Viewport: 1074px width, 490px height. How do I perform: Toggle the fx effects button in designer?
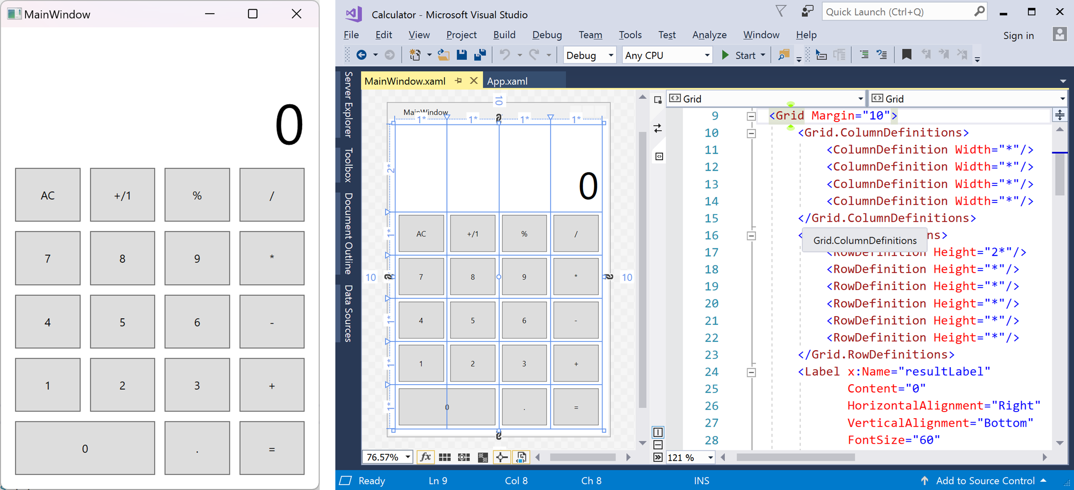425,457
